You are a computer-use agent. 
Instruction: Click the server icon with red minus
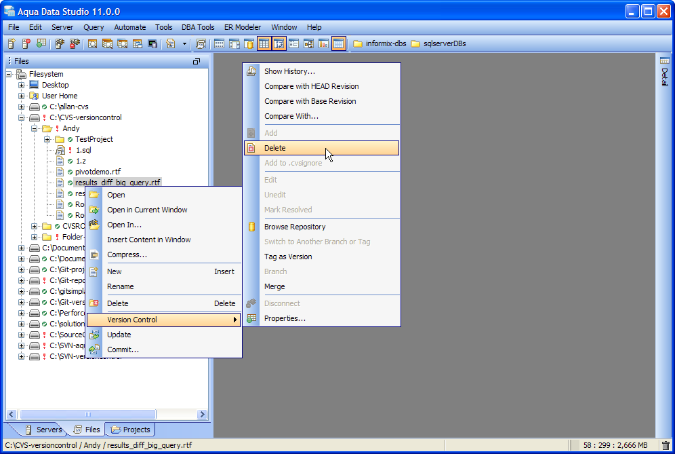(x=26, y=43)
